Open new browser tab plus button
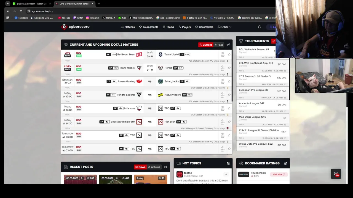This screenshot has height=198, width=353. (x=99, y=4)
